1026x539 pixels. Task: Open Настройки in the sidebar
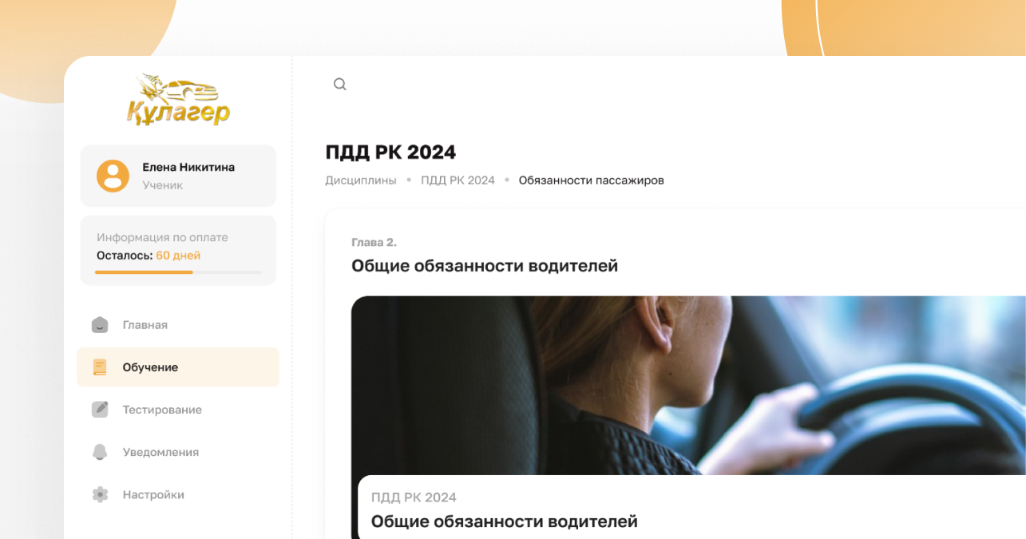[178, 494]
